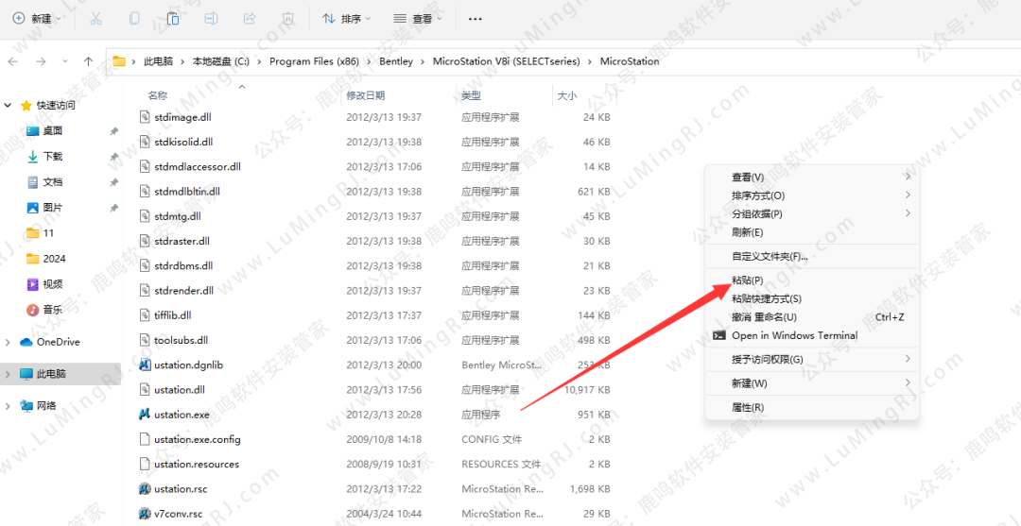Open the 排序 sort dropdown in toolbar
The height and width of the screenshot is (526, 1021).
point(347,19)
